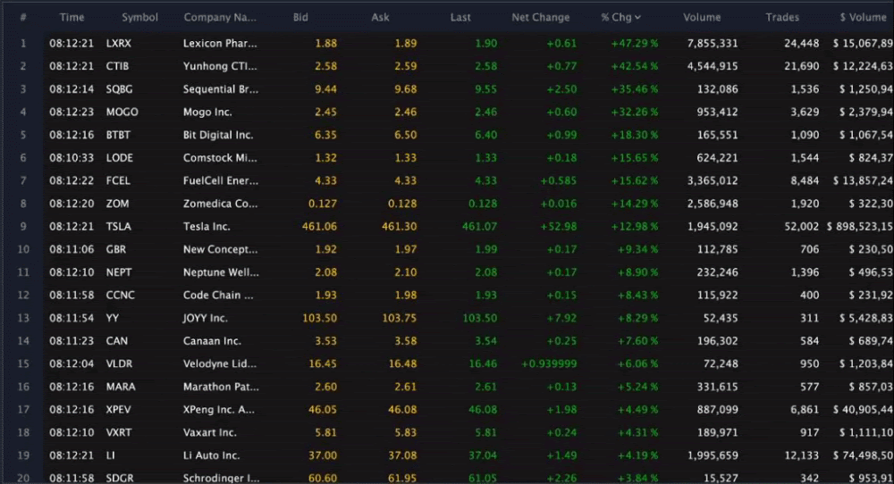Click the +42.54 % change value

tap(635, 66)
